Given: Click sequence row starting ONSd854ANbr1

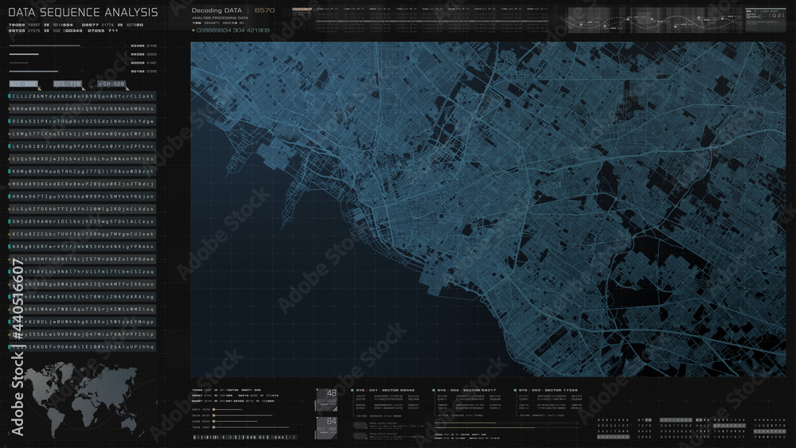Looking at the screenshot, I should [x=82, y=222].
